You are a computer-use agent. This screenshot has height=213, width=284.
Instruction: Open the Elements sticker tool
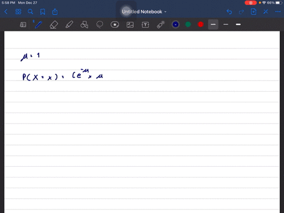click(115, 25)
